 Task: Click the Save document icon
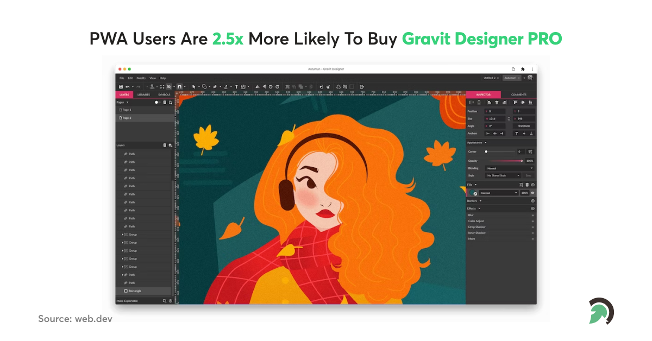pos(121,86)
